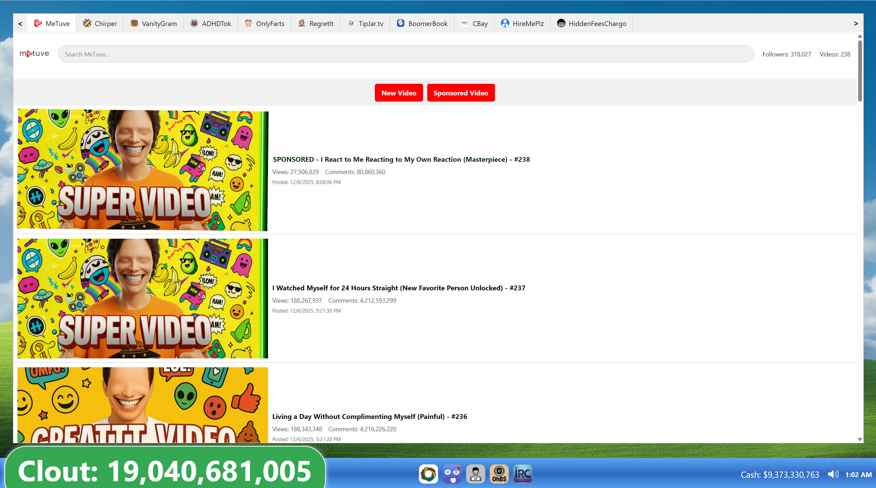Select the VanityGram app icon

[153, 23]
